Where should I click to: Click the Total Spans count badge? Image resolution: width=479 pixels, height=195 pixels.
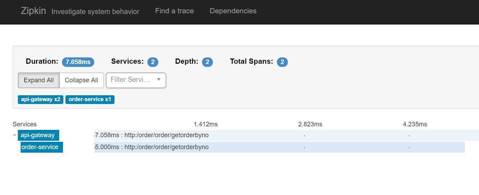coord(282,62)
